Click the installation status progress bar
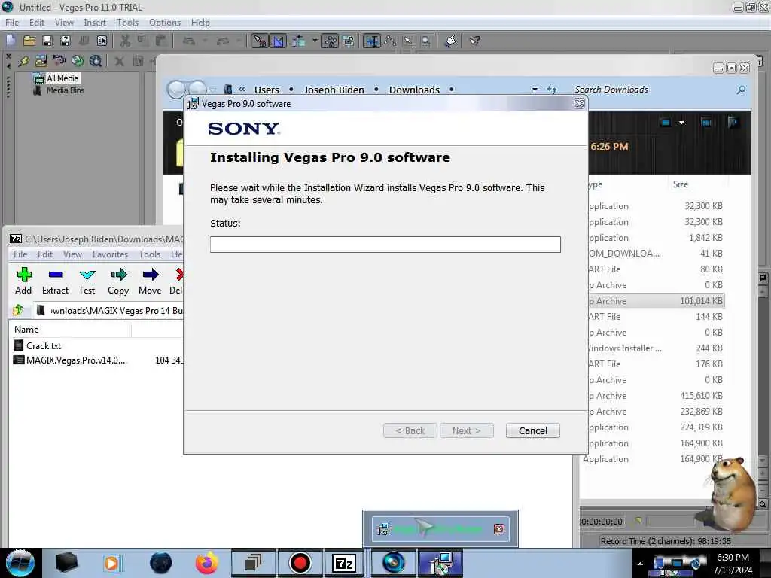This screenshot has height=578, width=771. [x=385, y=245]
